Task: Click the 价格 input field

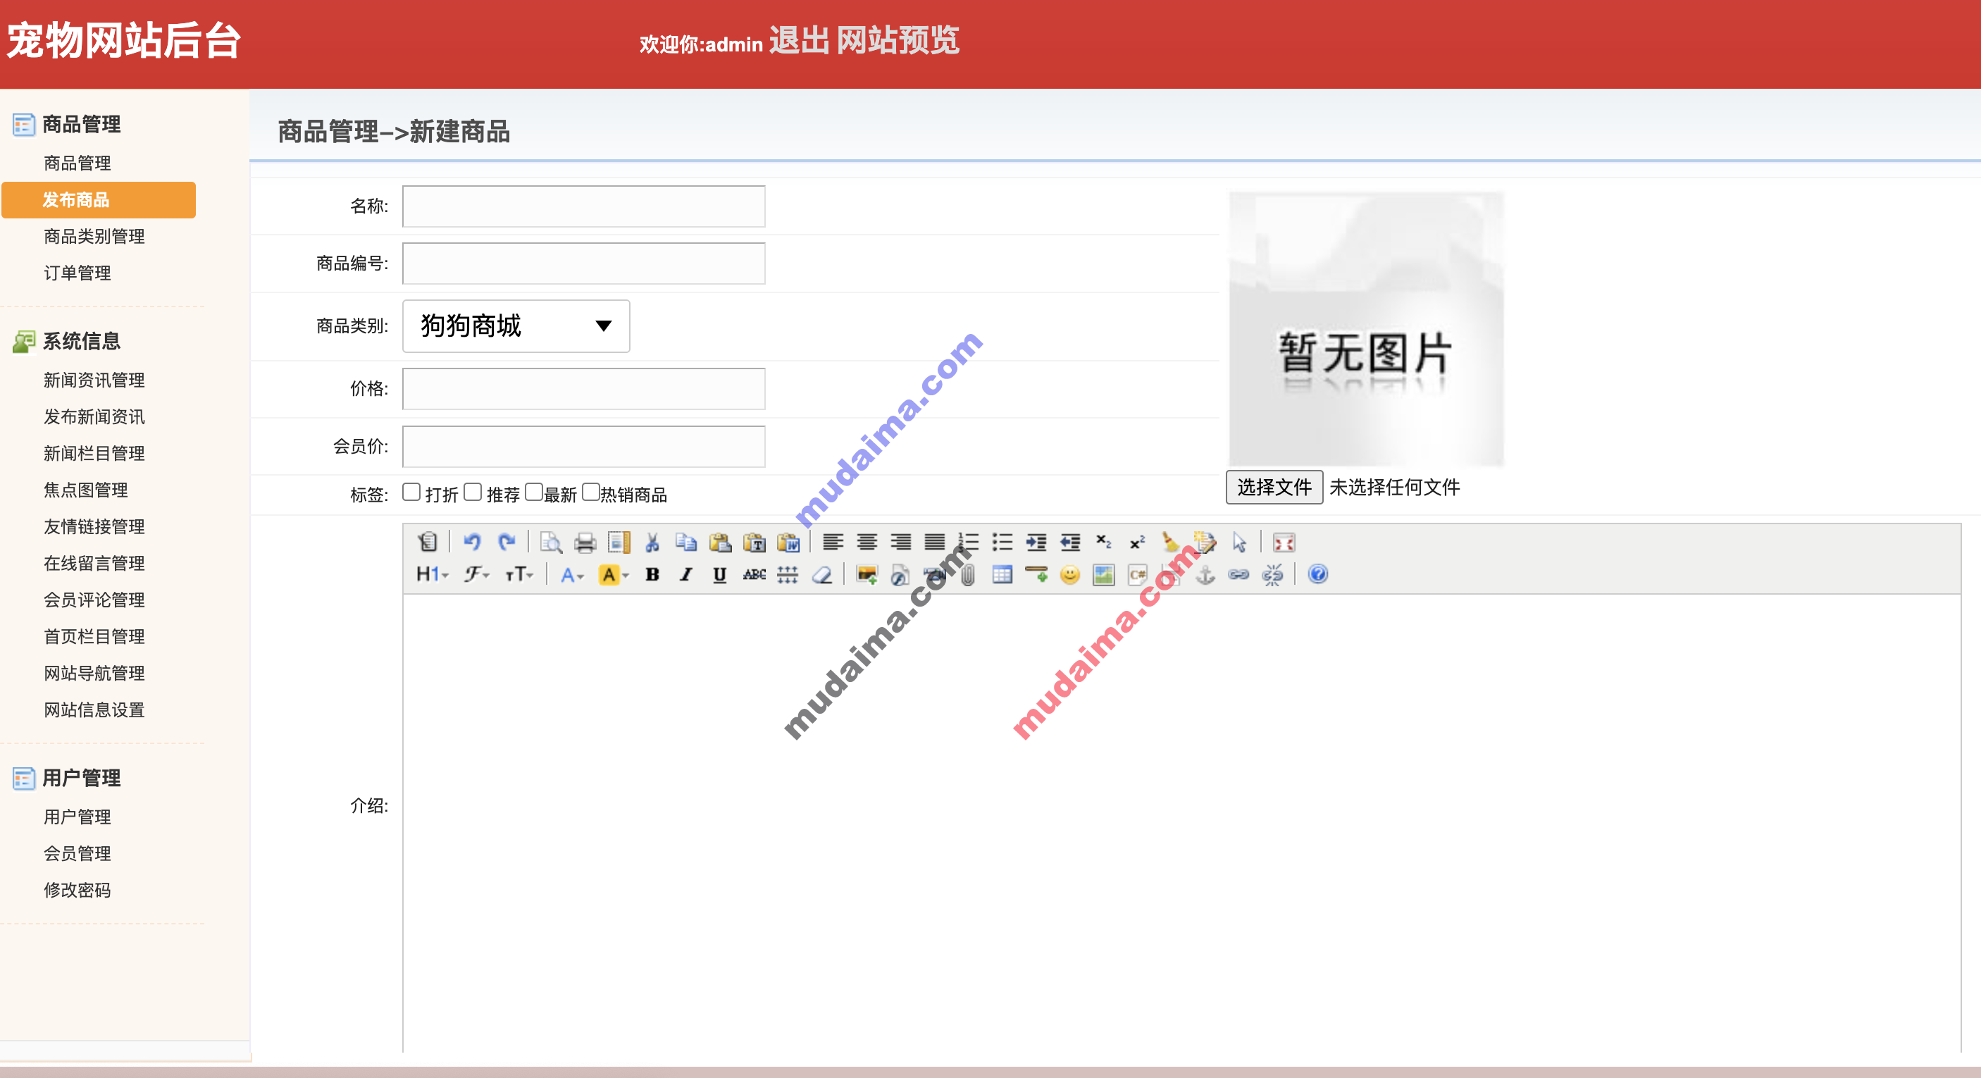Action: click(x=584, y=388)
